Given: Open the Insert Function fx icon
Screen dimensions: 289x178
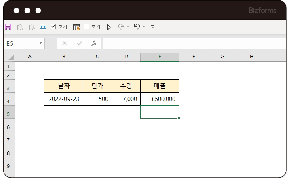Looking at the screenshot, I should point(94,43).
